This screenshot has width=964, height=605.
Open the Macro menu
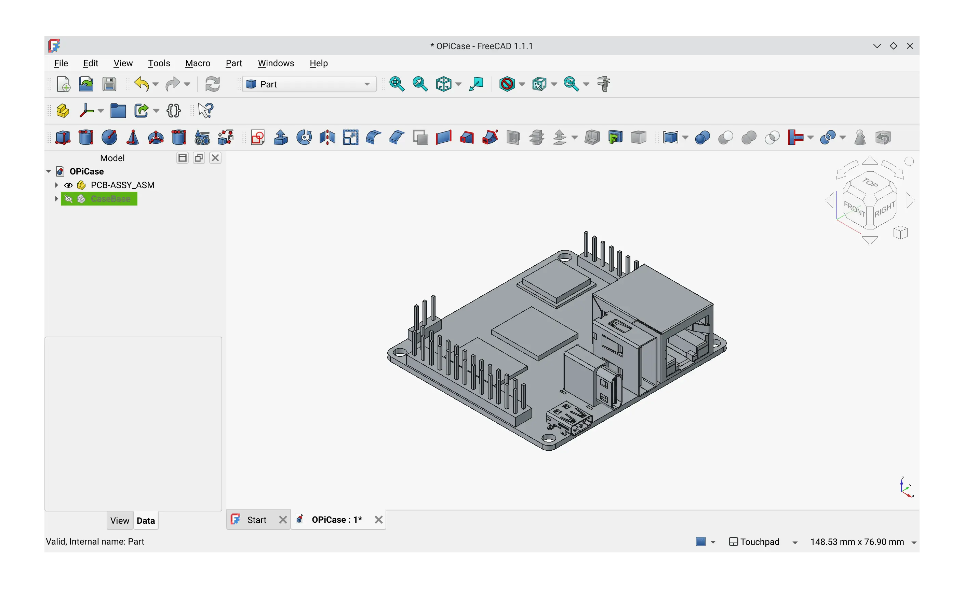tap(198, 63)
